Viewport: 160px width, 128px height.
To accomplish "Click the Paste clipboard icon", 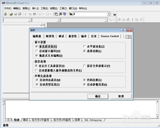I will click(35, 14).
